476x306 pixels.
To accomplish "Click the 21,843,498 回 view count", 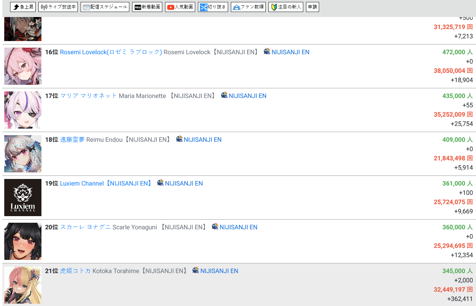I will (453, 158).
